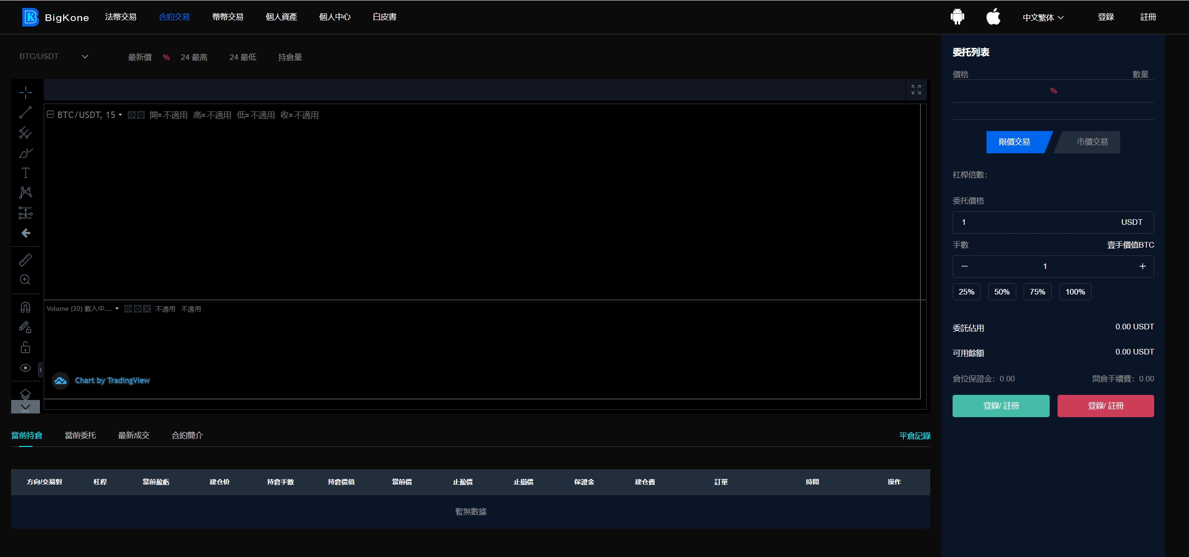Remove the Volume indicator with X
This screenshot has width=1189, height=557.
pyautogui.click(x=147, y=308)
